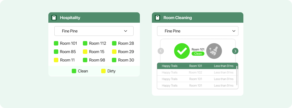Go to previous room with left arrow
The width and height of the screenshot is (292, 108).
[x=161, y=51]
